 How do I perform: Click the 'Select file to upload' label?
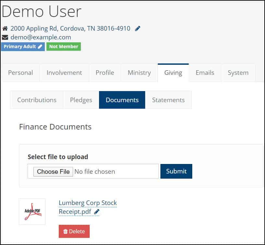point(58,157)
